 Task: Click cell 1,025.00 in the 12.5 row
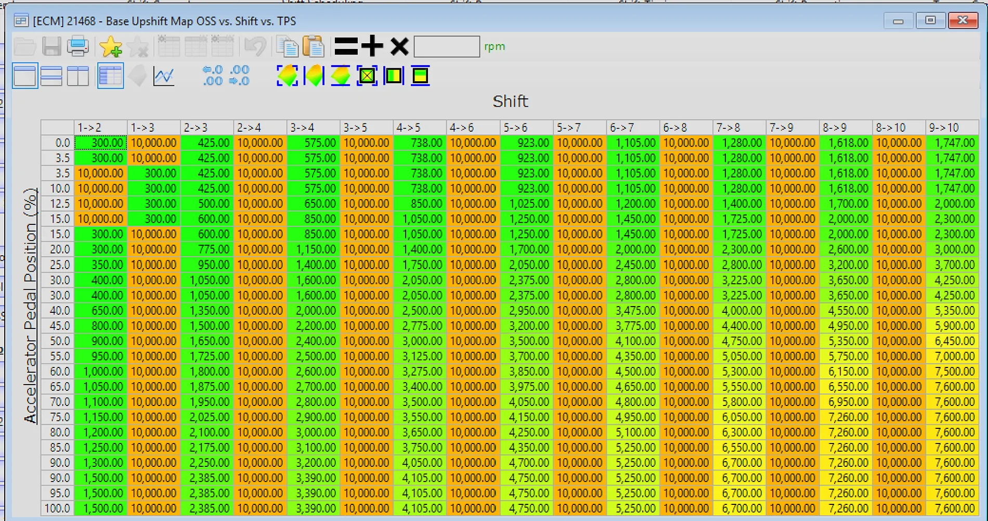click(x=526, y=204)
